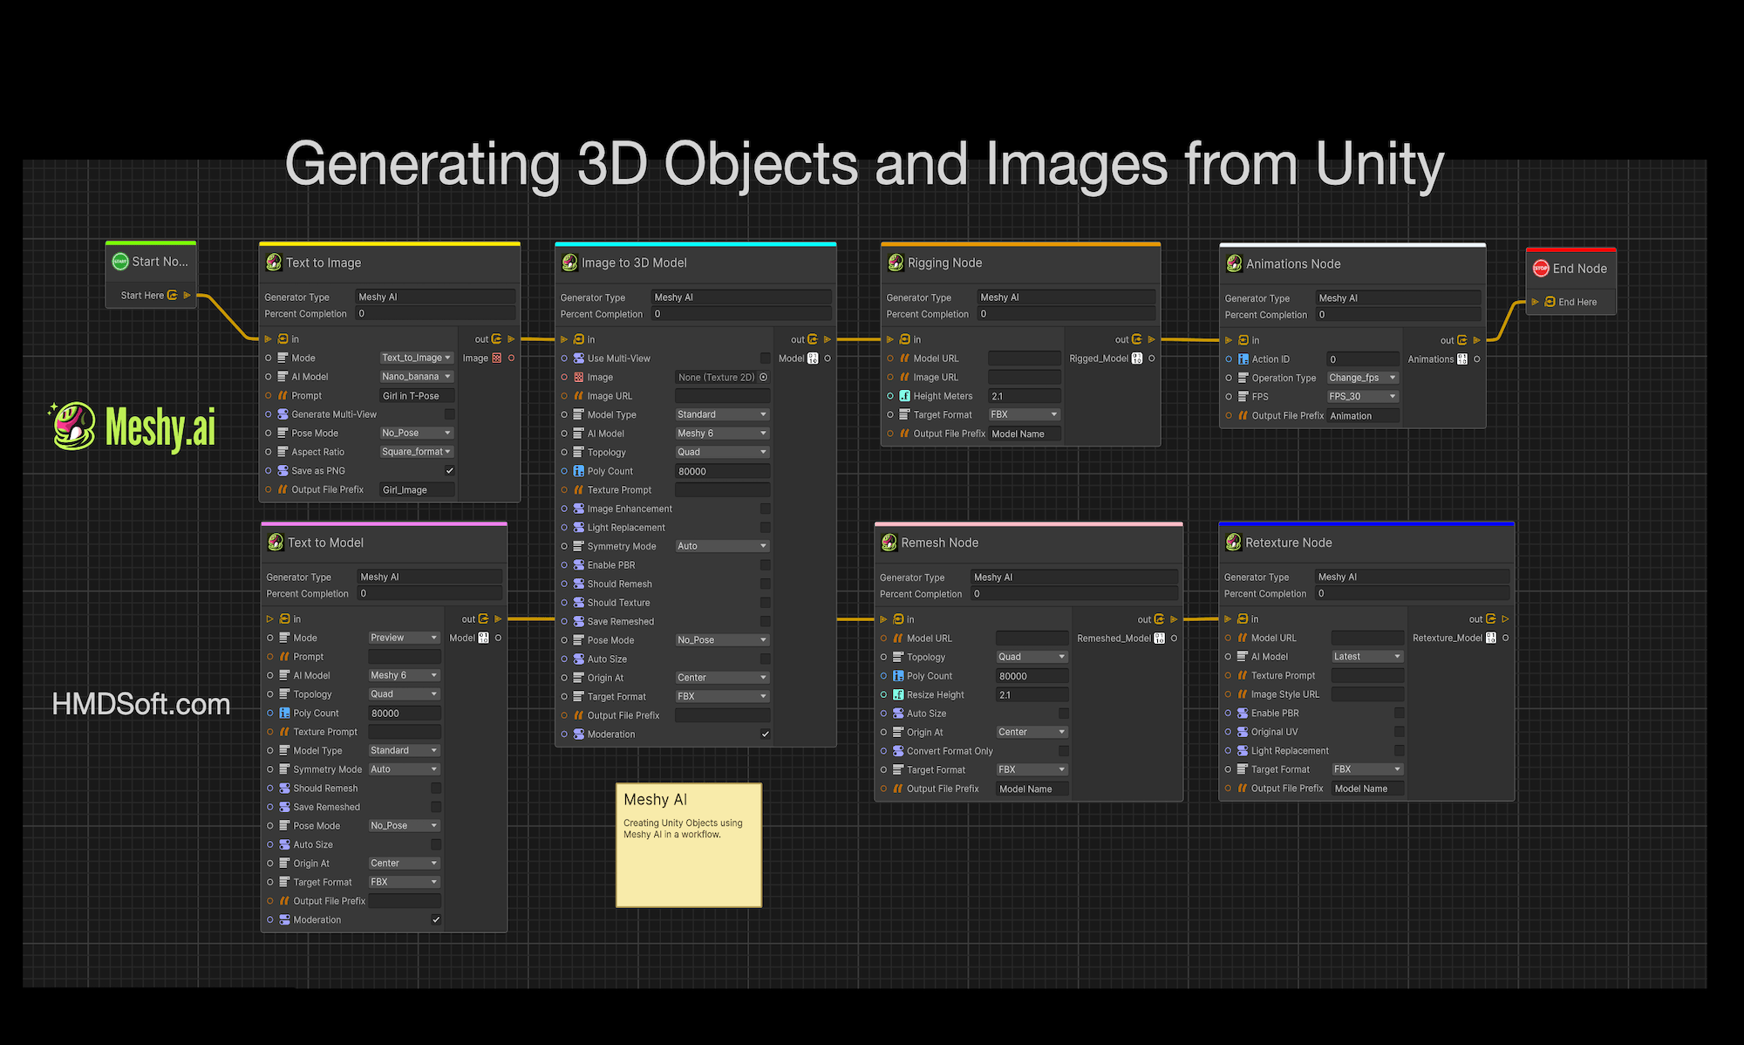
Task: Click Meshy icon in Text to Image header
Action: [274, 263]
